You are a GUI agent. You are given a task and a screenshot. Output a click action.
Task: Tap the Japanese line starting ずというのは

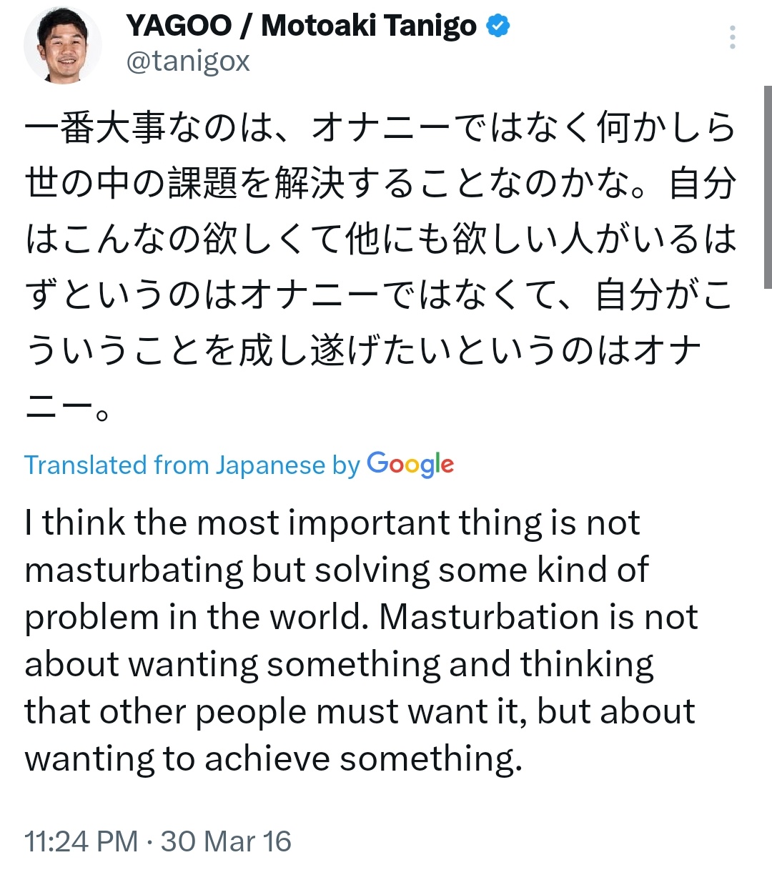pos(379,295)
